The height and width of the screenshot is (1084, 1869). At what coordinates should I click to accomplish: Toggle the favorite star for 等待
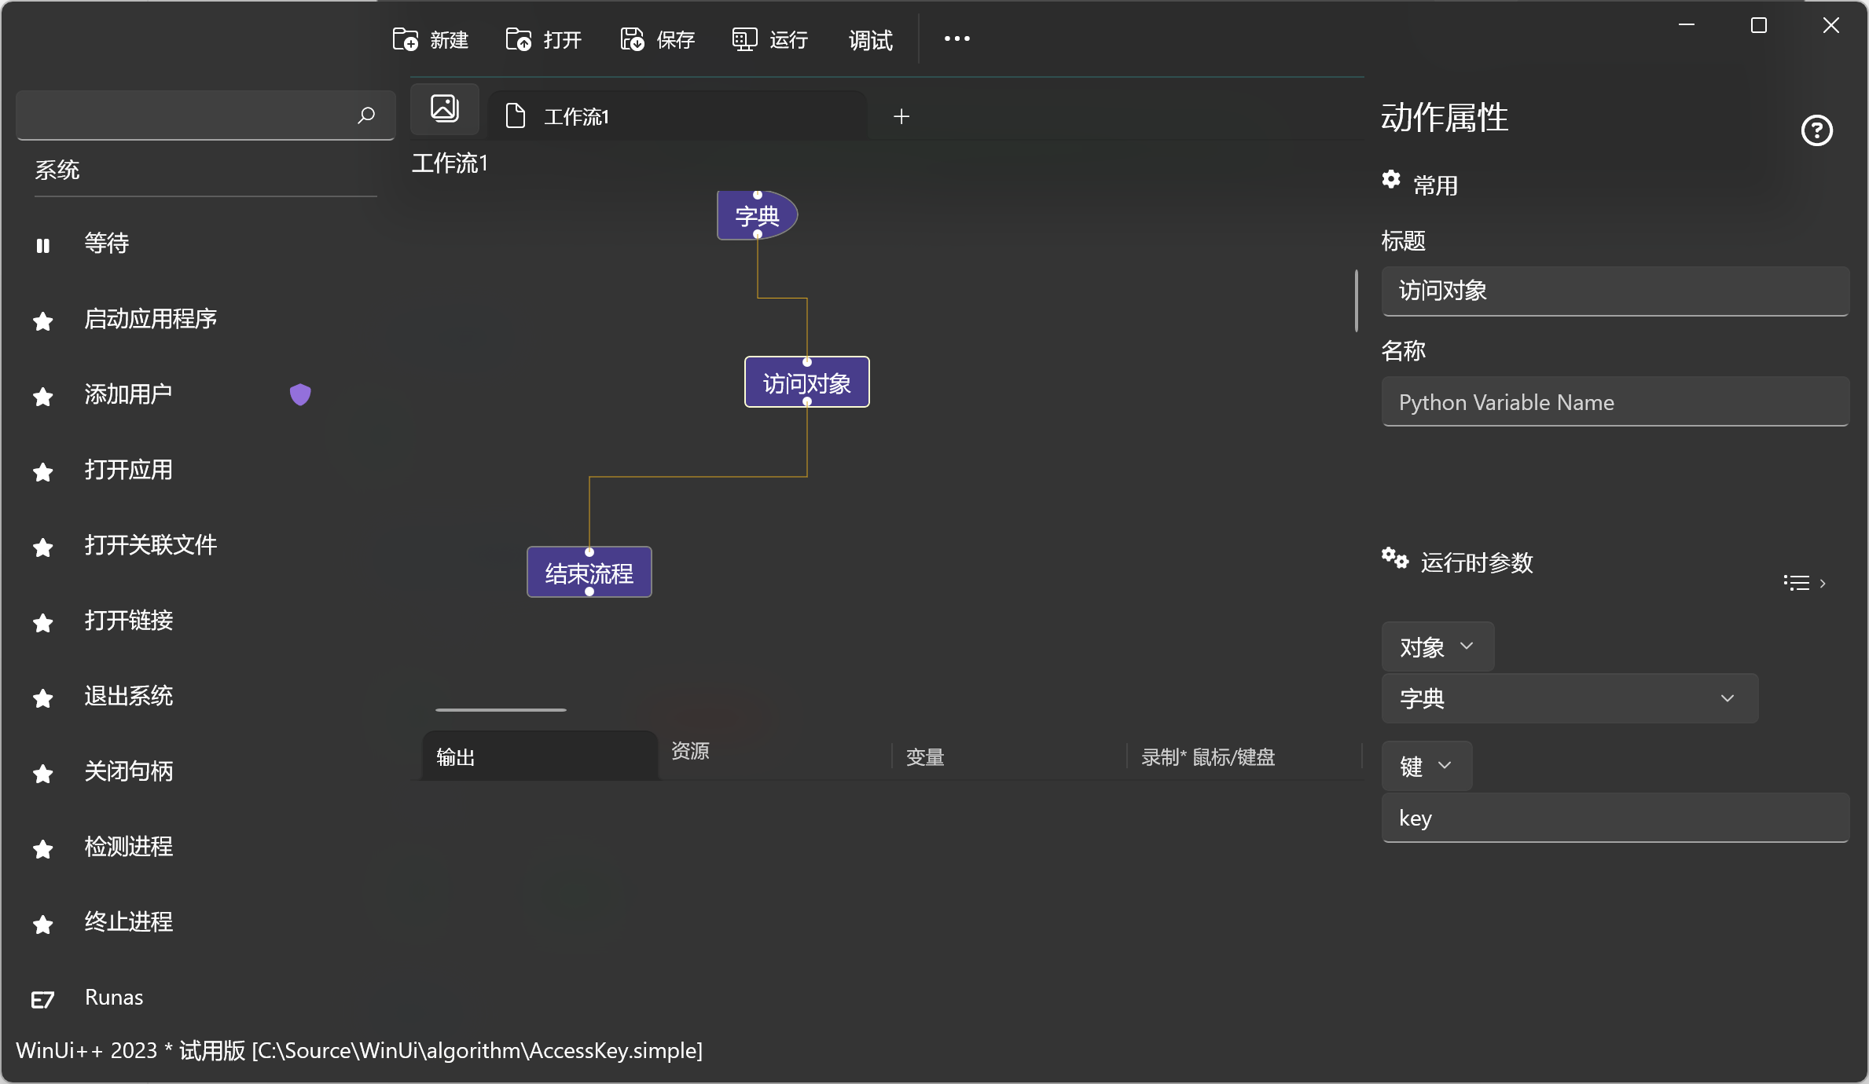43,244
